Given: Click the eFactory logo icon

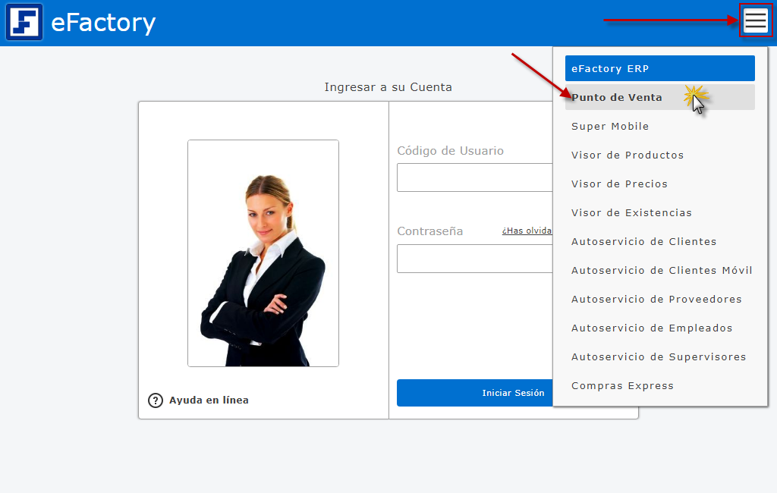Looking at the screenshot, I should pos(24,22).
